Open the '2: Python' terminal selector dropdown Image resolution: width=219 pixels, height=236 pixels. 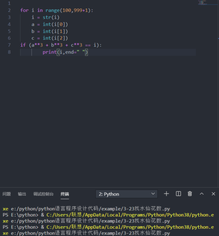pos(127,194)
